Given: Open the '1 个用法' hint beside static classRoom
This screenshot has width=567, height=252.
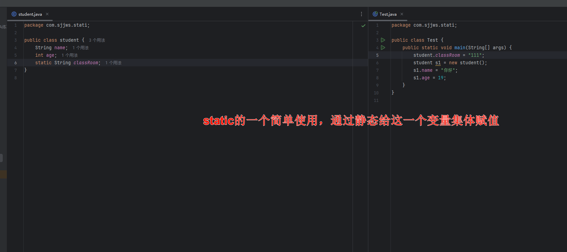Looking at the screenshot, I should coord(113,63).
